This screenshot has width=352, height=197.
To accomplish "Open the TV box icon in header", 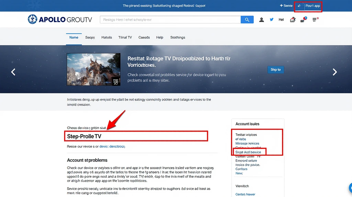I will 293,20.
